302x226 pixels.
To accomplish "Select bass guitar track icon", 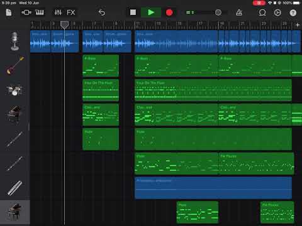I will (15, 65).
